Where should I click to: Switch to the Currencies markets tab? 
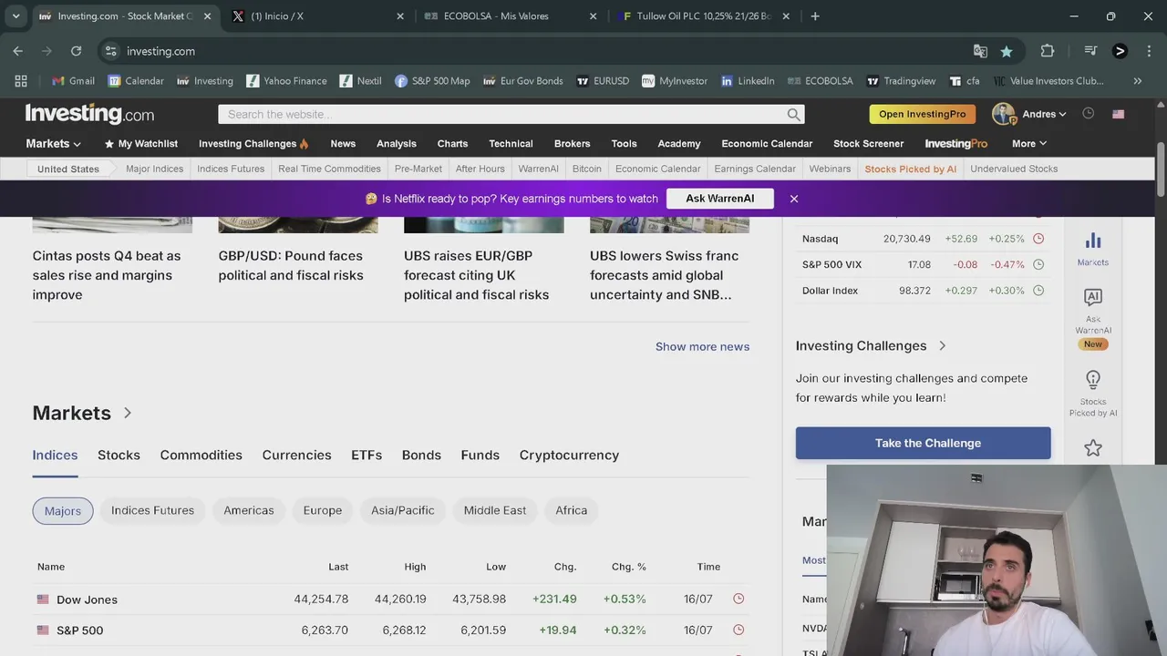[x=297, y=455]
